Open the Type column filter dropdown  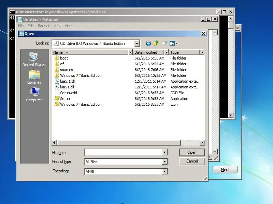tap(202, 52)
